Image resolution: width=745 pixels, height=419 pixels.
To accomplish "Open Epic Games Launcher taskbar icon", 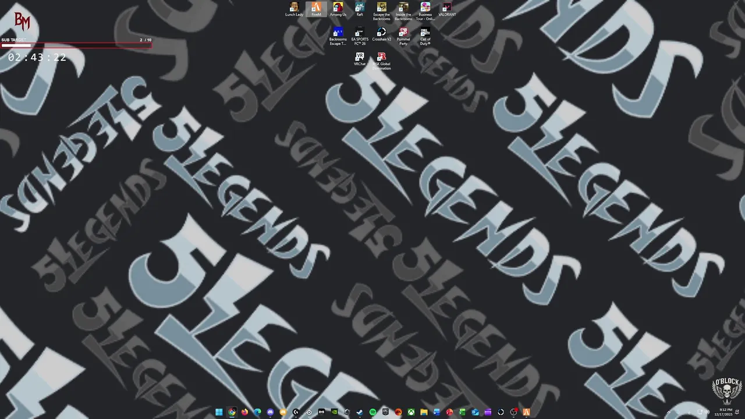I will (x=385, y=412).
